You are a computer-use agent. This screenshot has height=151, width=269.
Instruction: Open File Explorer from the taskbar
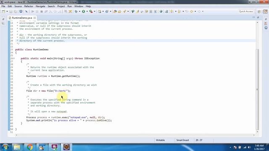(x=17, y=147)
